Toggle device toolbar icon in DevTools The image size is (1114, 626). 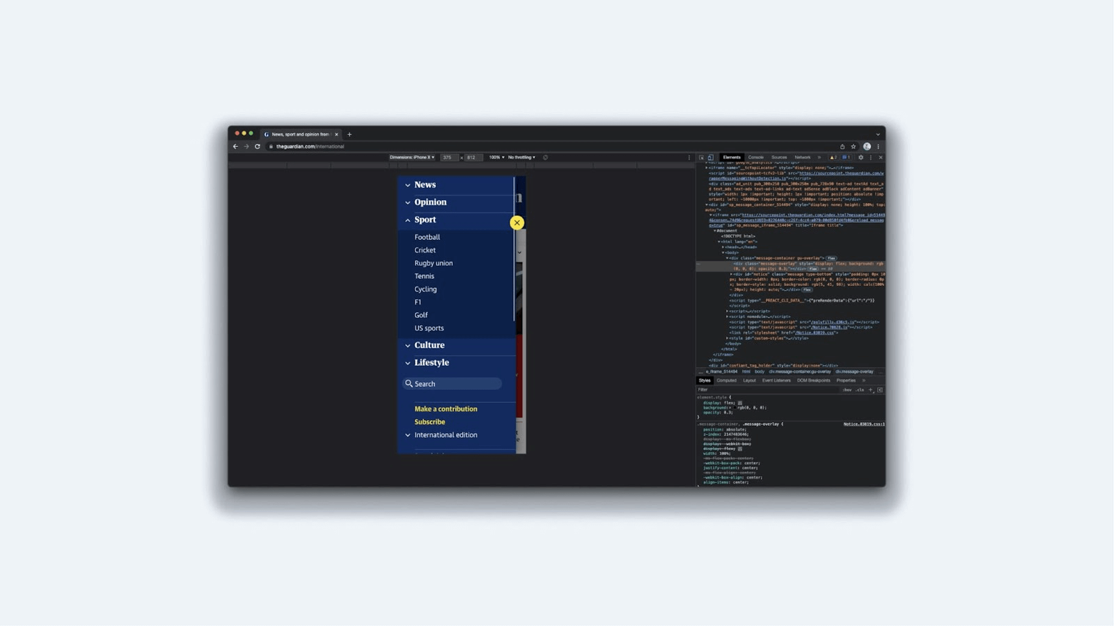(x=711, y=158)
